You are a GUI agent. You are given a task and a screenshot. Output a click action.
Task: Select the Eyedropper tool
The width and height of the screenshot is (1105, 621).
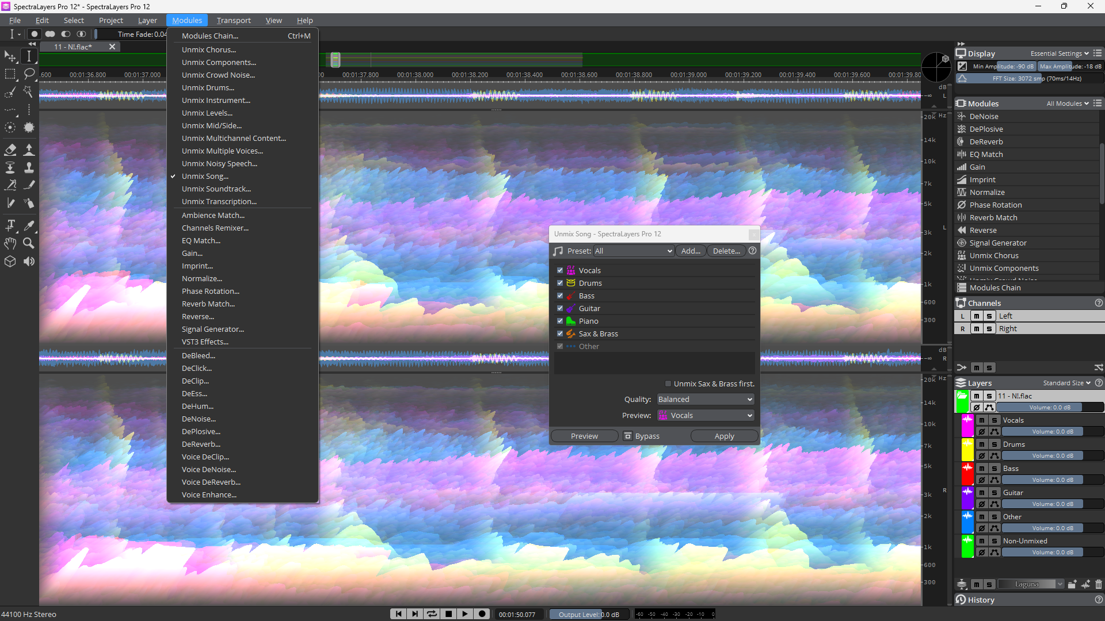coord(29,225)
